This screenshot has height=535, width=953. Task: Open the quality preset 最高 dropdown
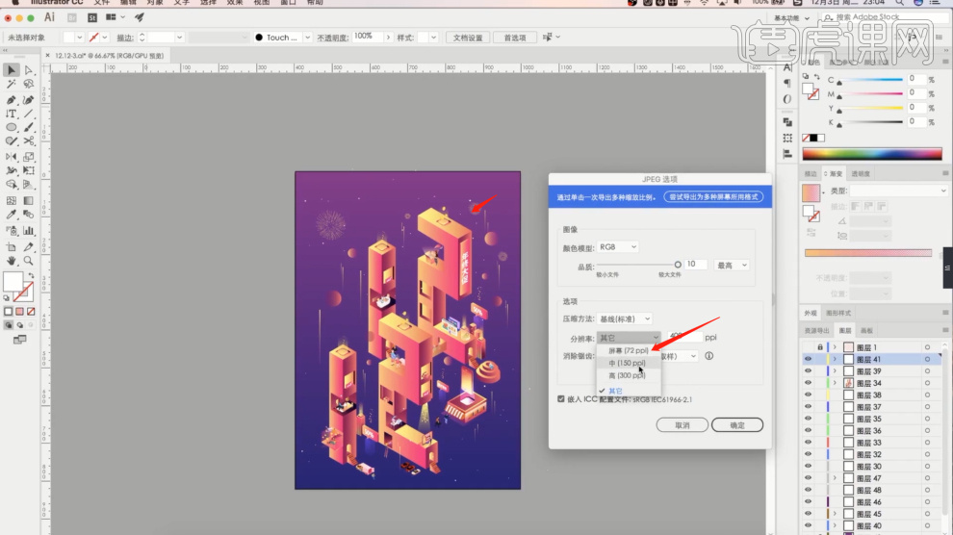click(732, 266)
